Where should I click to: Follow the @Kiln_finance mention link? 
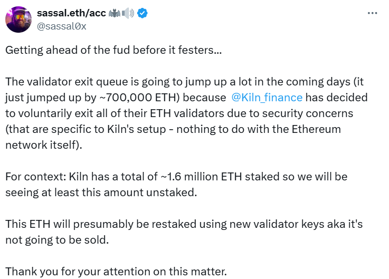(x=267, y=98)
